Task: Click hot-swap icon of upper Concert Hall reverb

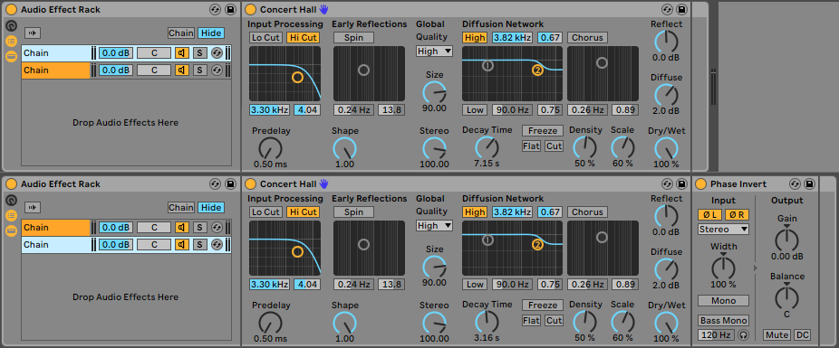Action: [667, 10]
